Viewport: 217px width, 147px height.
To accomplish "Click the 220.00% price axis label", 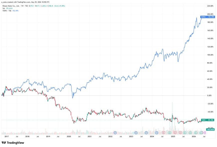I will click(210, 6).
